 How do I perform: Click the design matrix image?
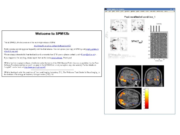tap(159, 45)
